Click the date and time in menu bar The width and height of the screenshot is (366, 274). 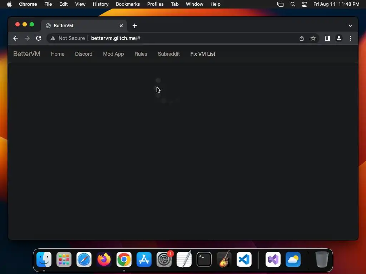(336, 4)
